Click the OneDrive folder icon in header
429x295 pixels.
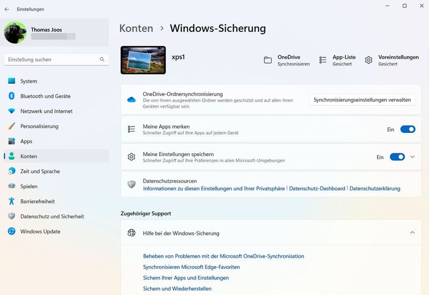268,60
